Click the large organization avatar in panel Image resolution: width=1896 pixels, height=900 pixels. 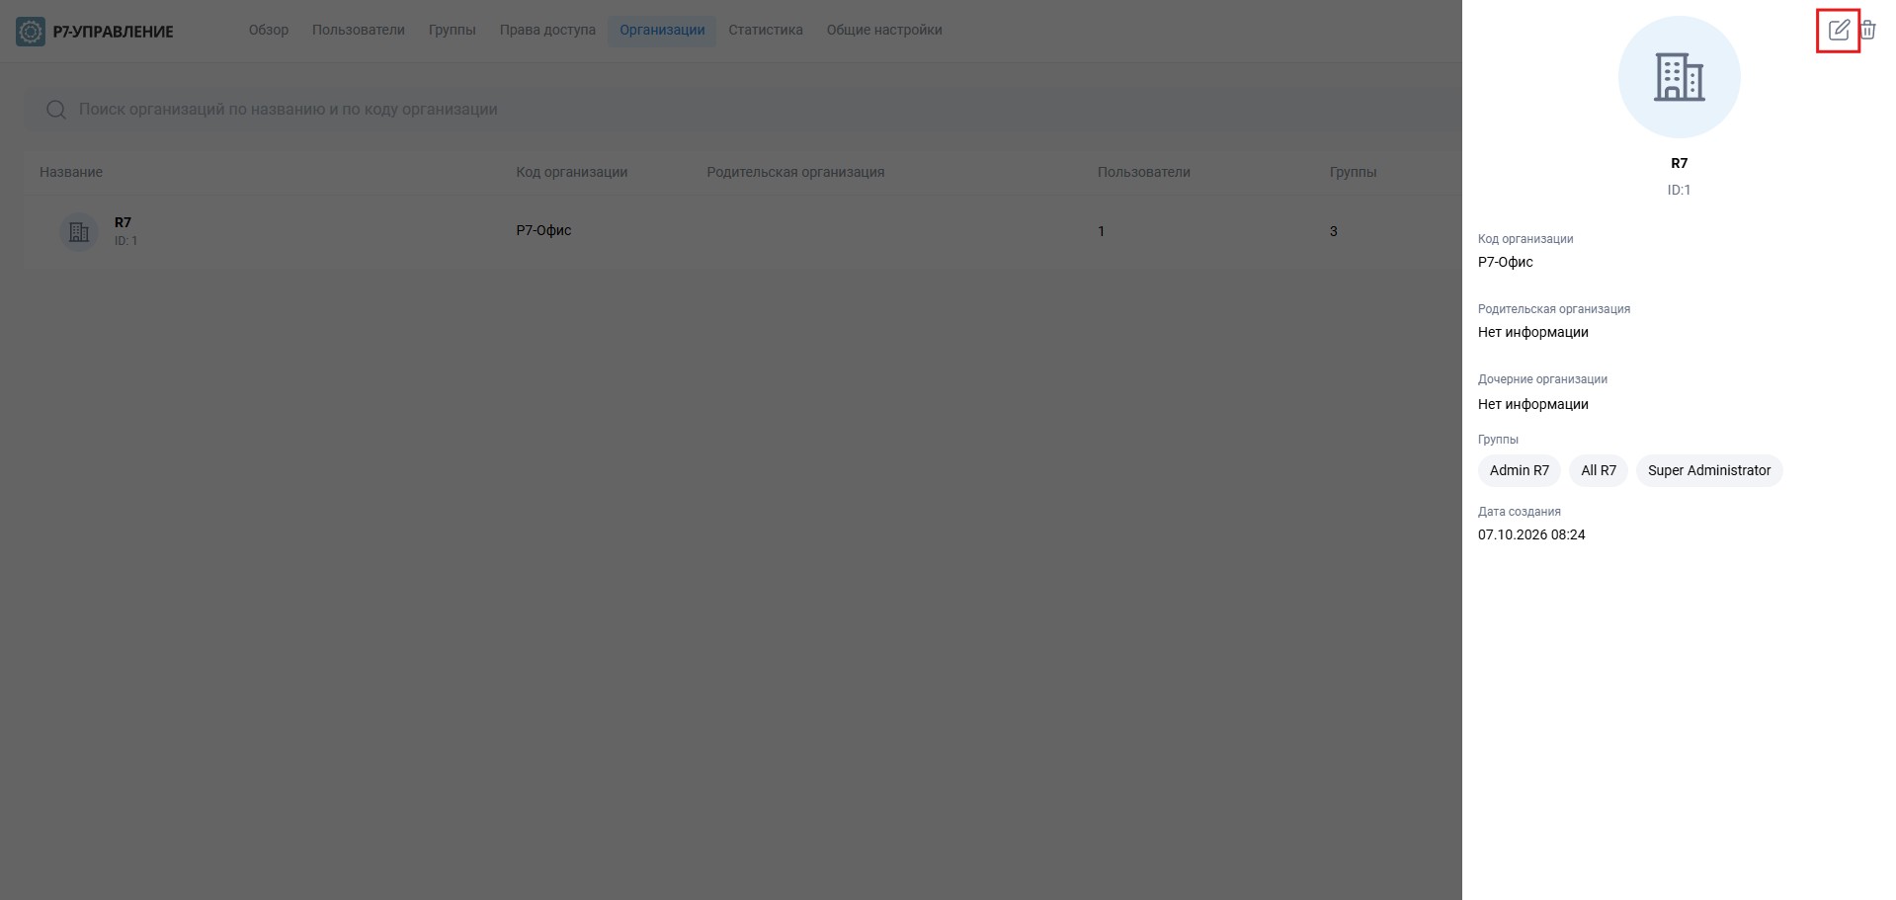(1679, 77)
